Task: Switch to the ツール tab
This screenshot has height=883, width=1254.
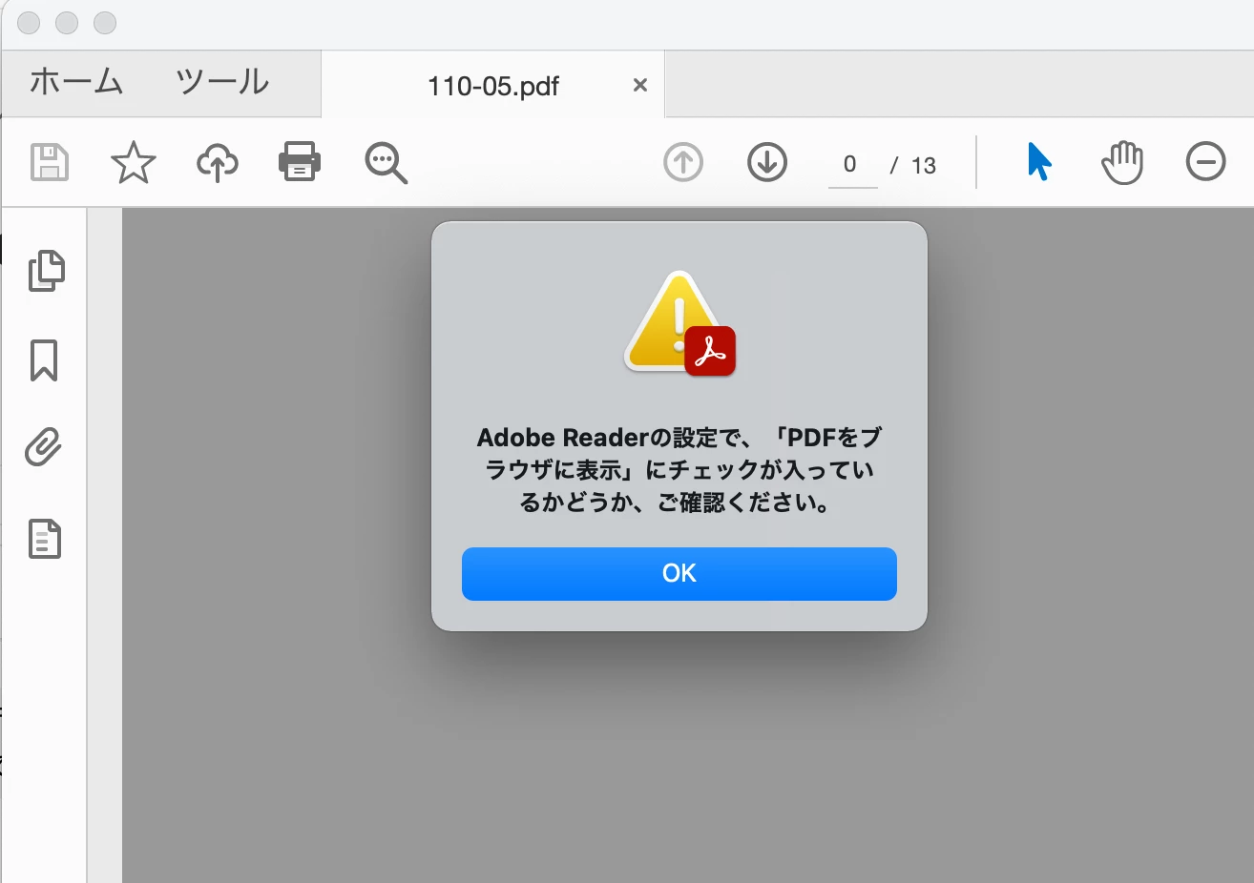Action: click(222, 82)
